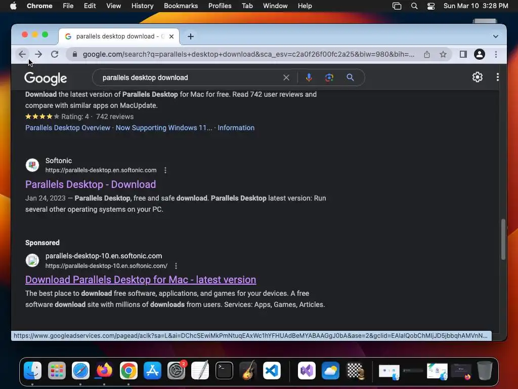Clear the Google search box text
518x389 pixels.
(286, 77)
